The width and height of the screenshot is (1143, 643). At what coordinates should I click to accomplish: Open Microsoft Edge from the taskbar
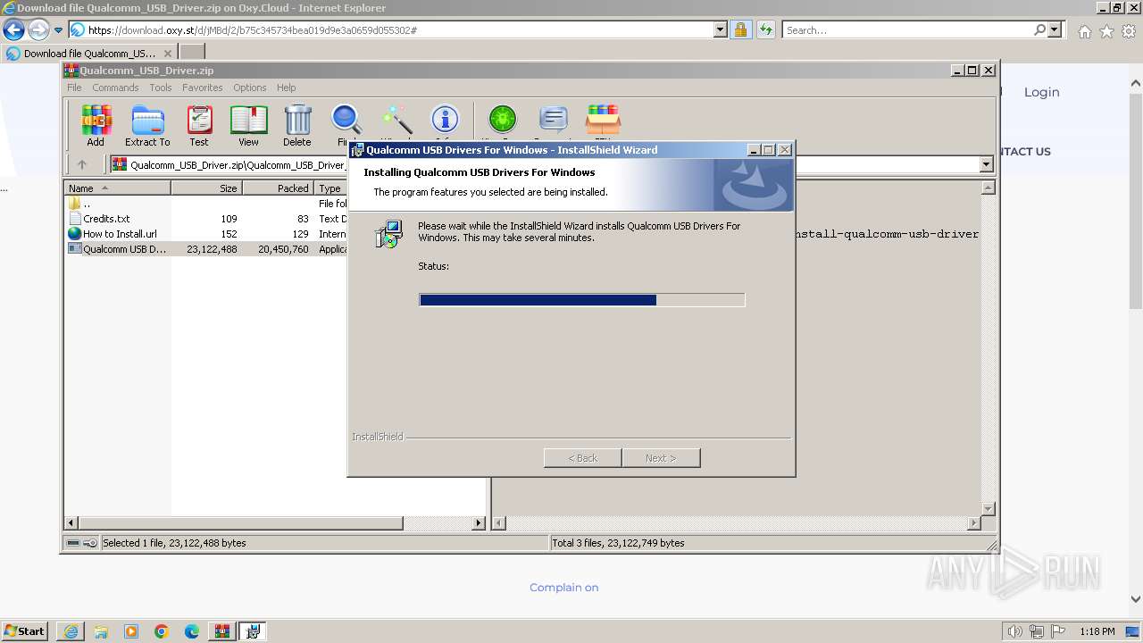pos(191,631)
